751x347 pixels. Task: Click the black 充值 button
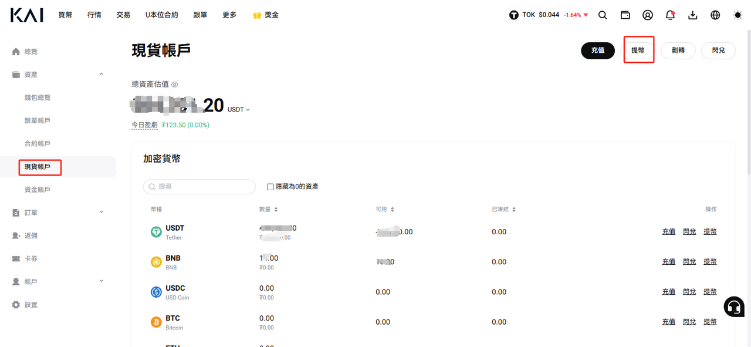(598, 50)
